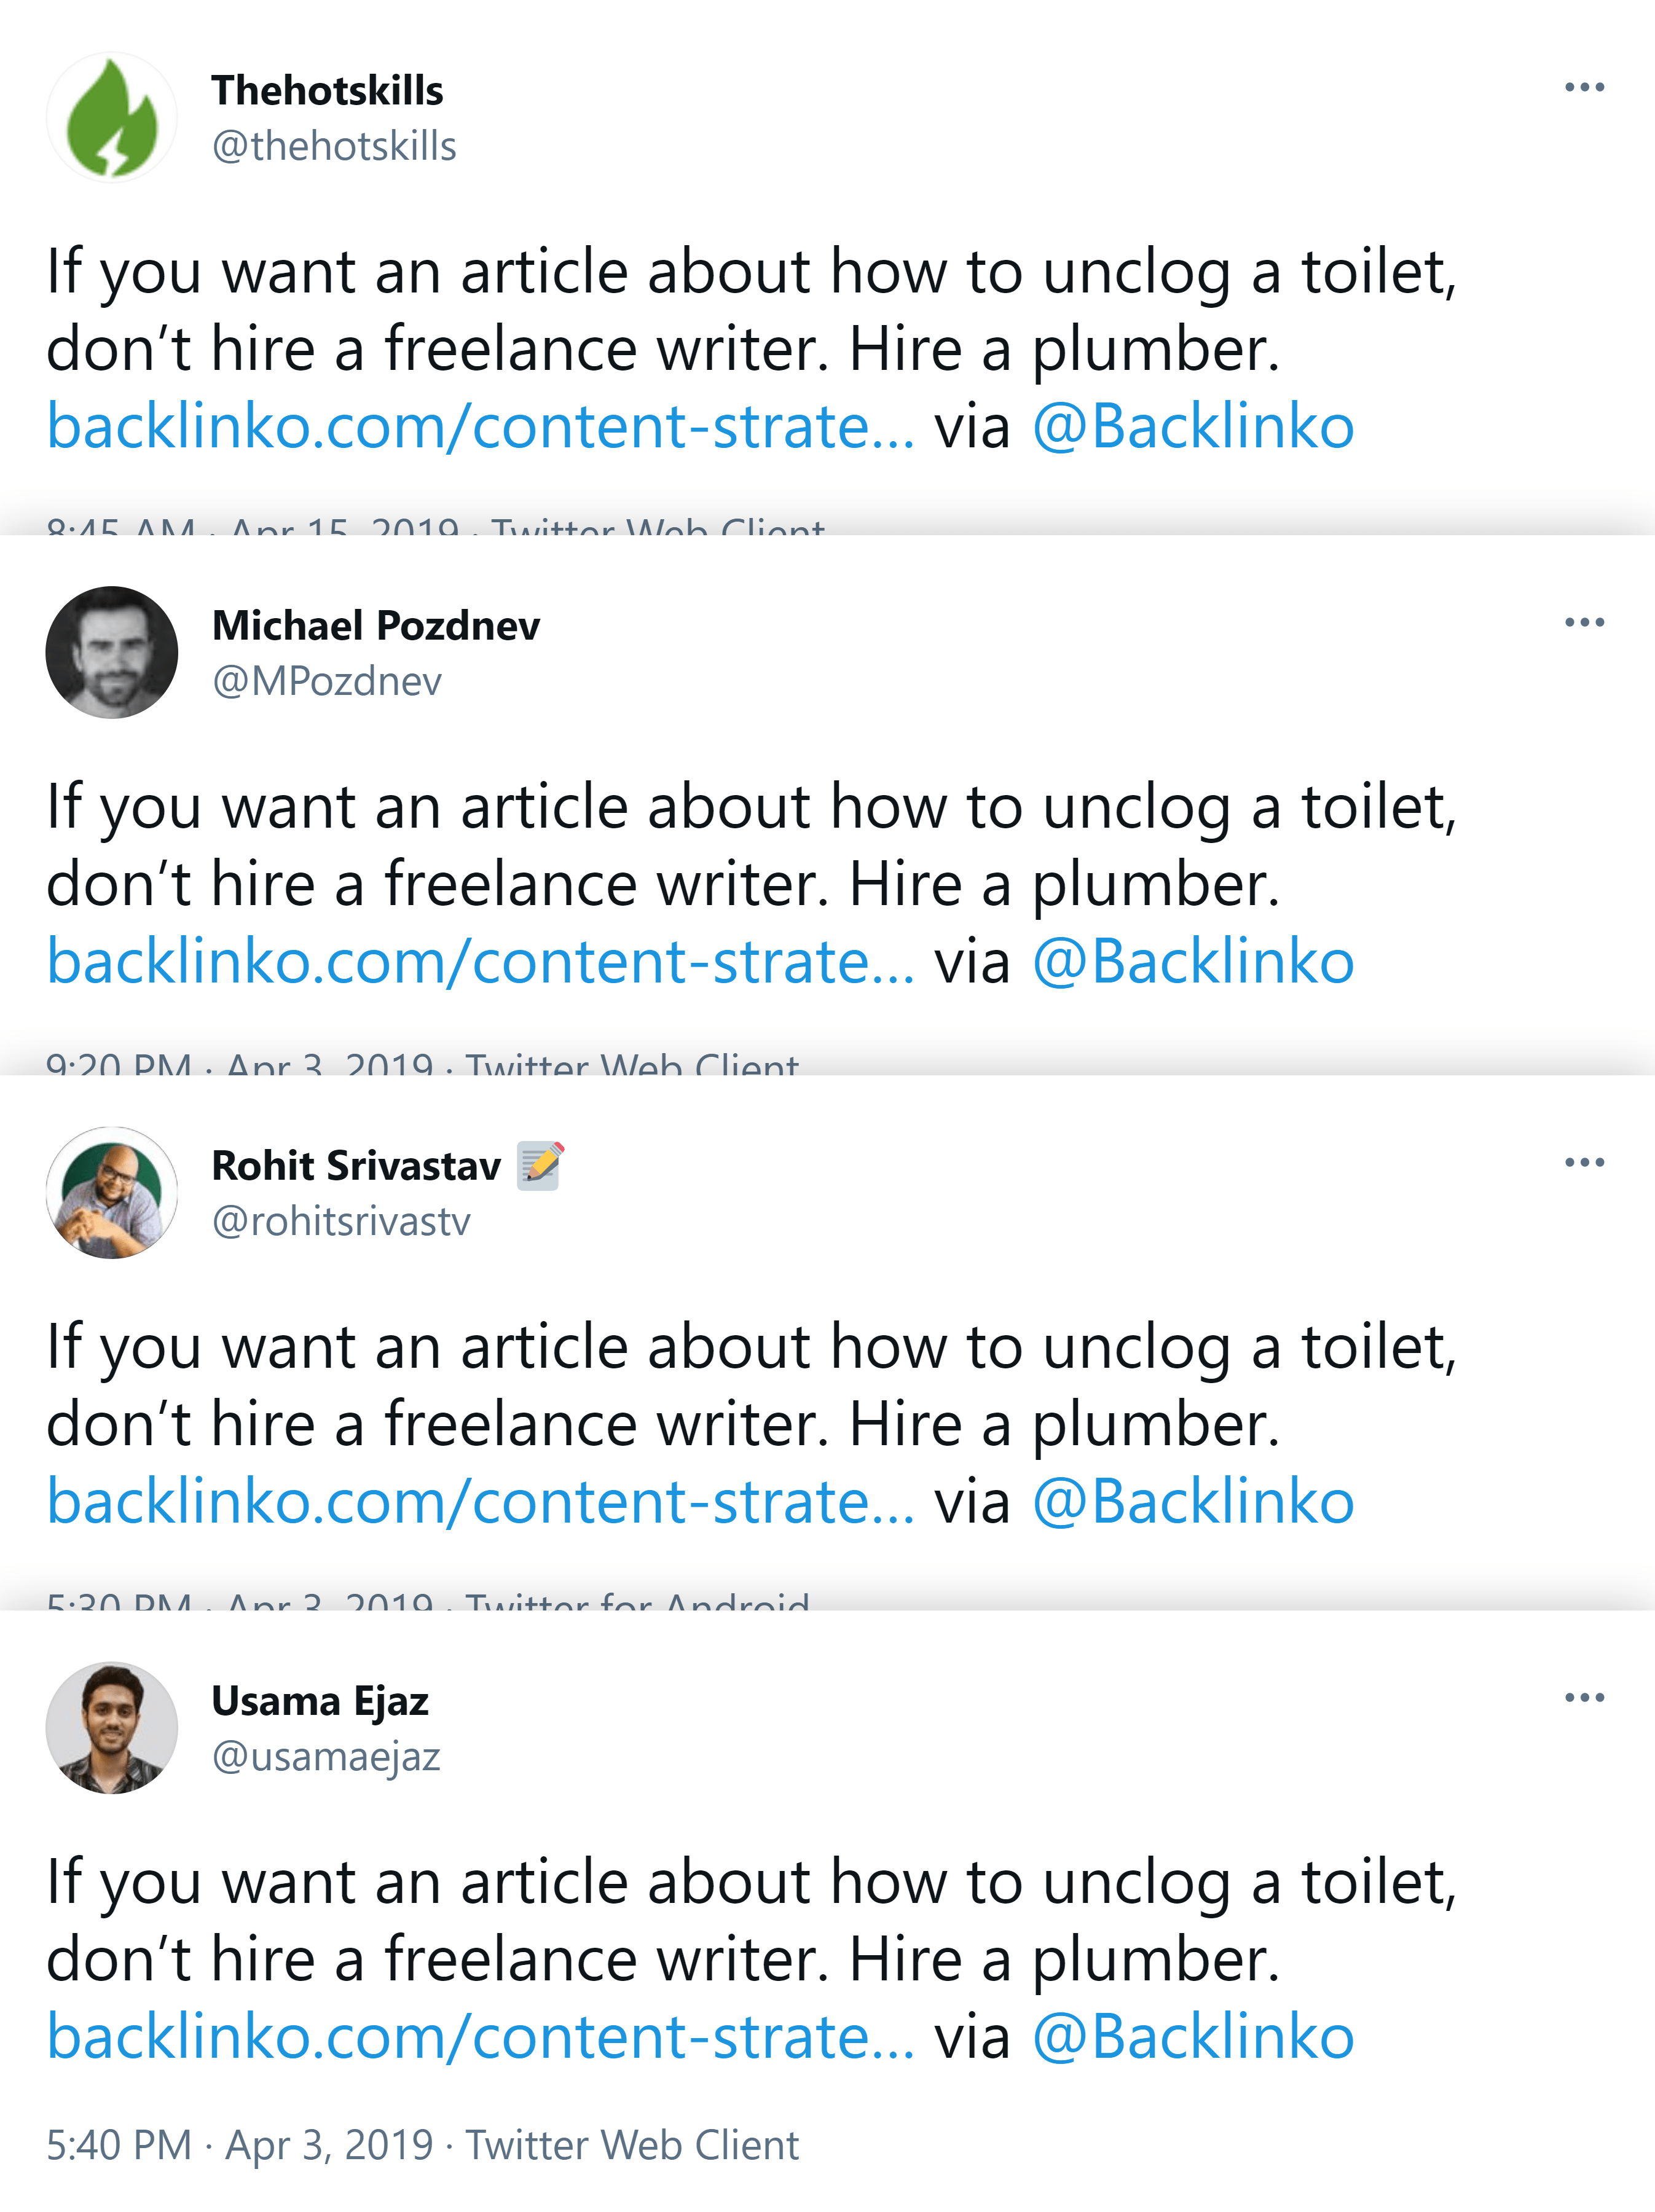The image size is (1655, 2212).
Task: Select Usama Ejaz's display name
Action: click(x=320, y=1700)
